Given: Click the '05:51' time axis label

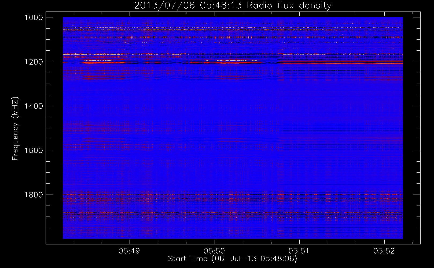Looking at the screenshot, I should 299,251.
